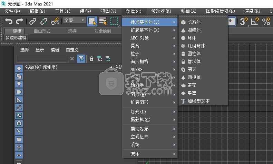Expand AEC 对象 submenu

pos(149,38)
